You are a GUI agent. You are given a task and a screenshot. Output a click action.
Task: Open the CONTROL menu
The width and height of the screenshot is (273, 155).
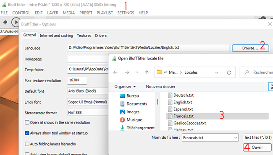pyautogui.click(x=21, y=13)
